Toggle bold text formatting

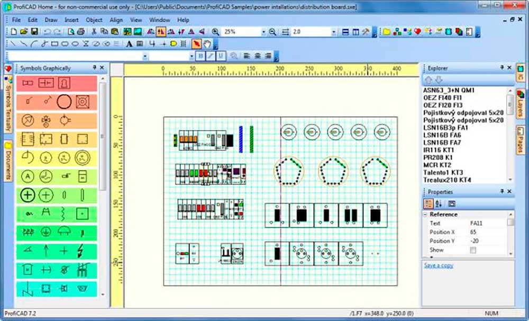[200, 56]
